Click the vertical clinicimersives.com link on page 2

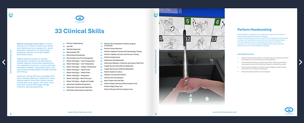(x=10, y=62)
